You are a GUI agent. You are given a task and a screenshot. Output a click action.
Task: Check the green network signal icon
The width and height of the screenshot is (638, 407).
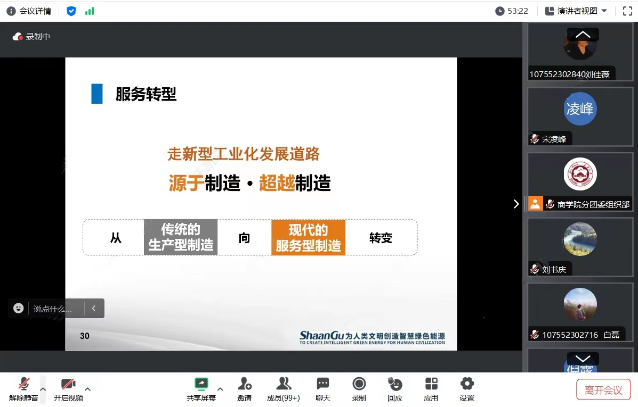tap(90, 11)
